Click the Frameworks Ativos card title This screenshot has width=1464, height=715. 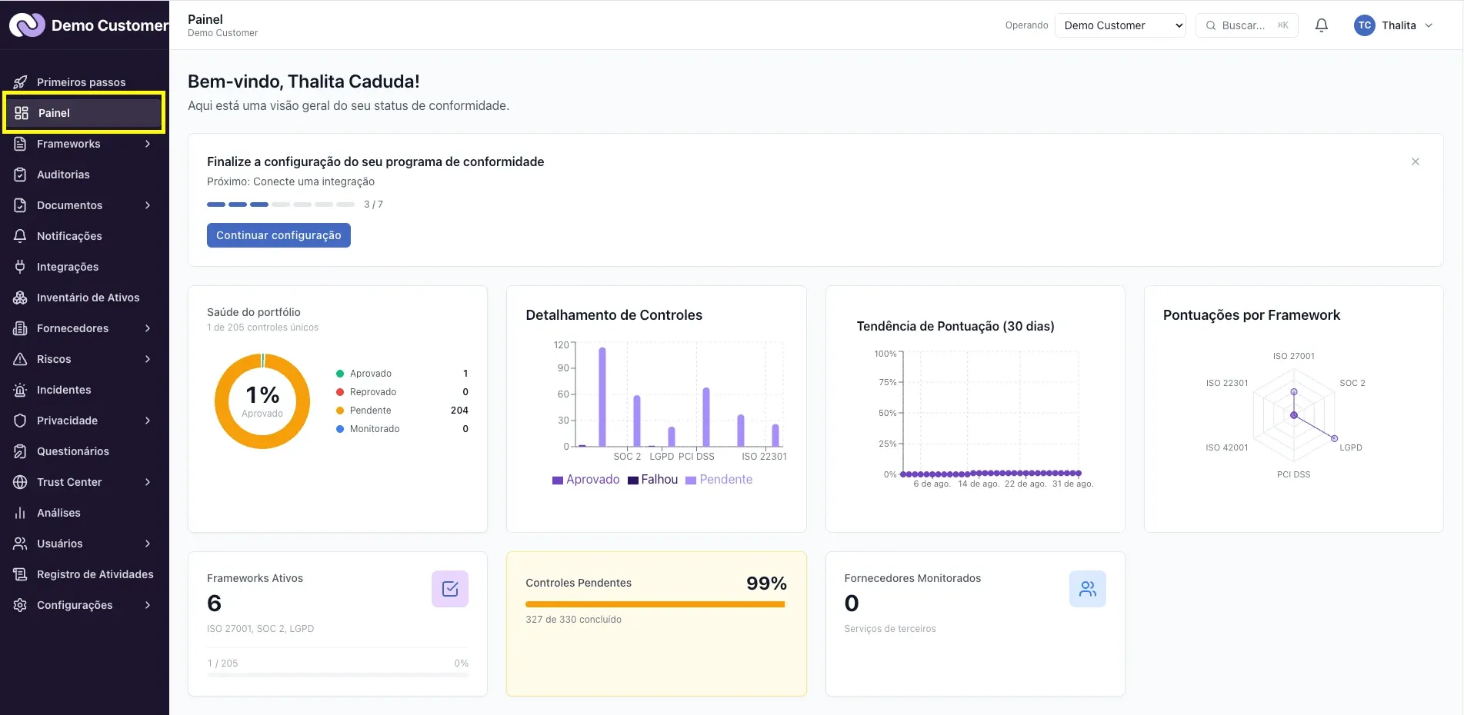coord(255,578)
